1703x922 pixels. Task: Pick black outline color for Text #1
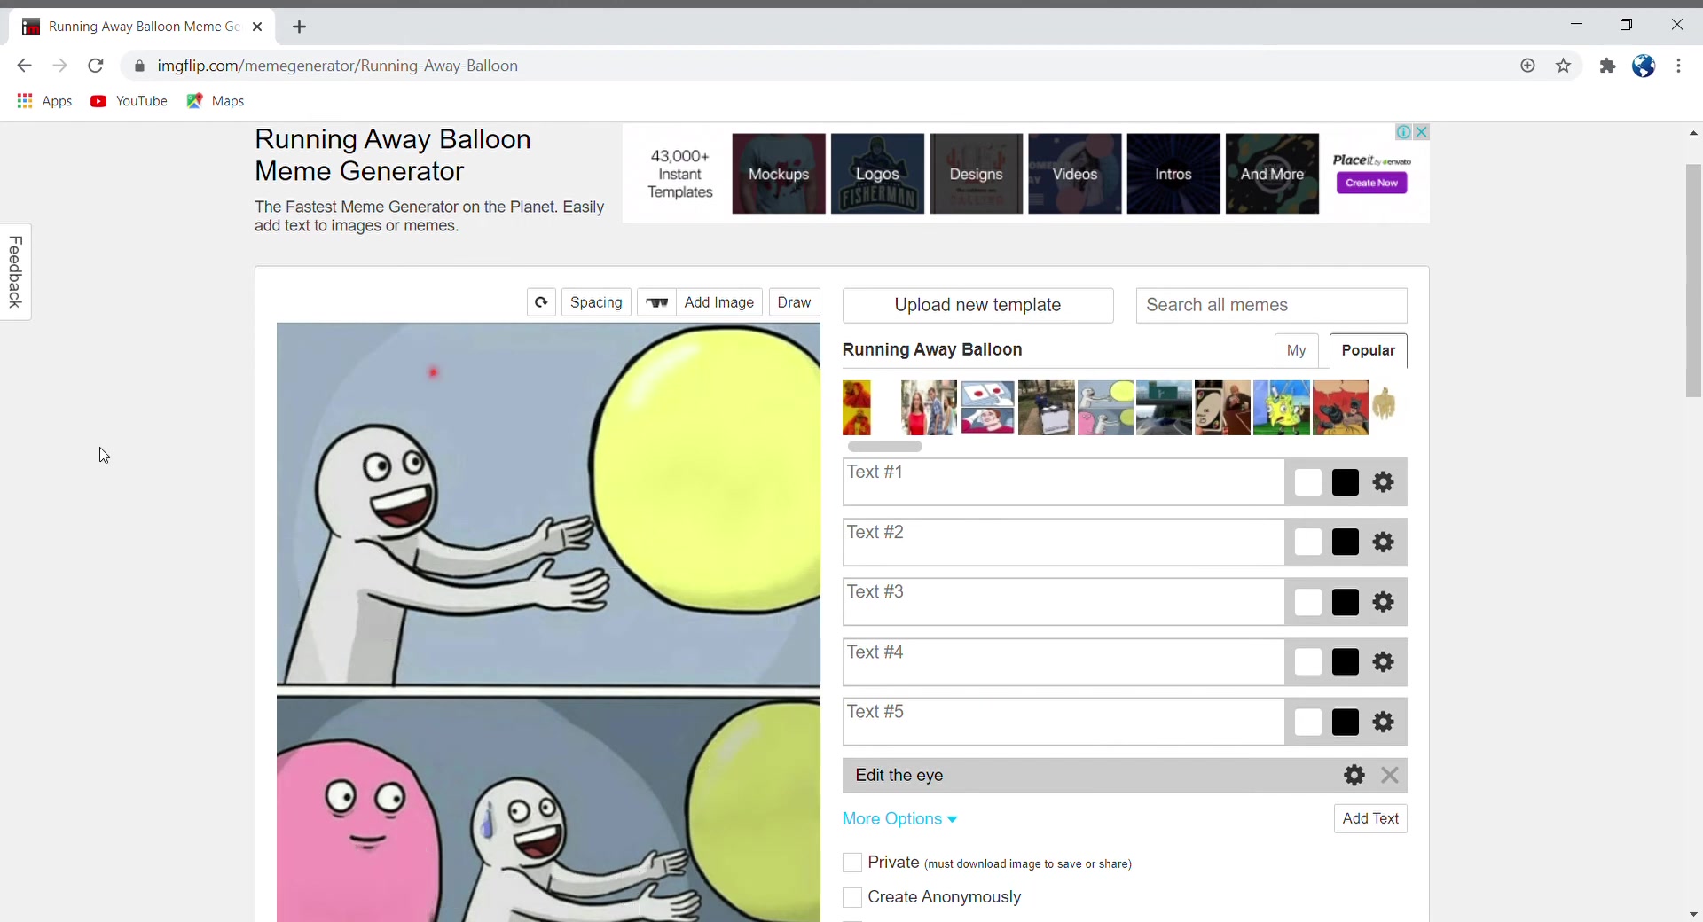click(1345, 482)
